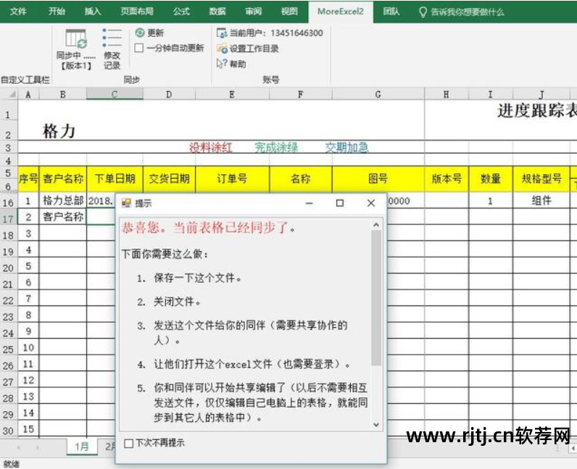Click the dialog 提示 title icon
The width and height of the screenshot is (577, 469).
(x=126, y=203)
